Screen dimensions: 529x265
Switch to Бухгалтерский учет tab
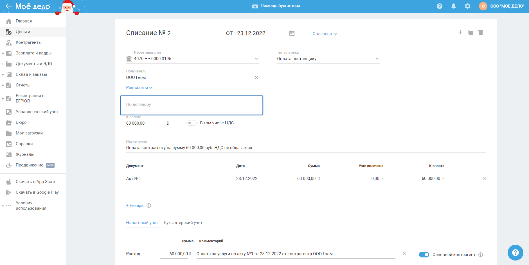click(x=183, y=223)
